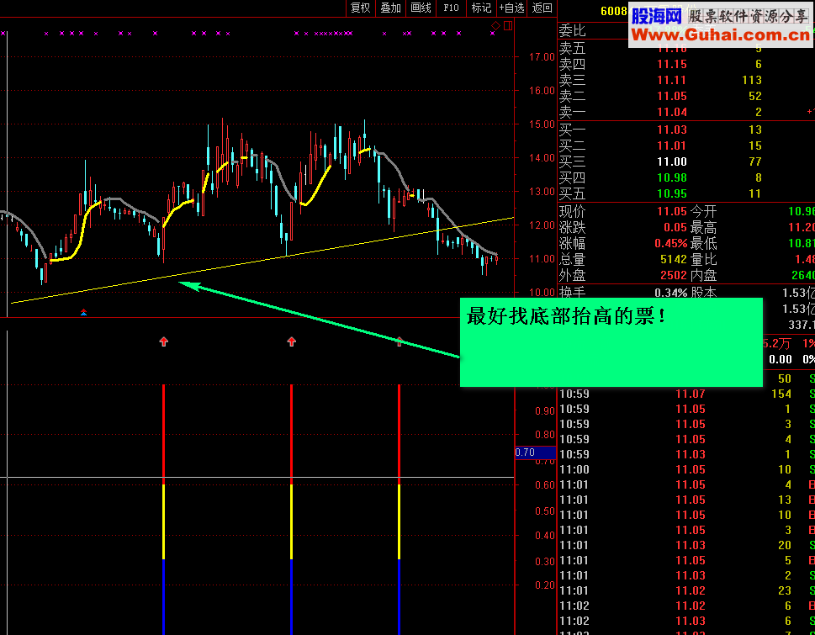Click the red diamond icon above the chart

point(496,25)
